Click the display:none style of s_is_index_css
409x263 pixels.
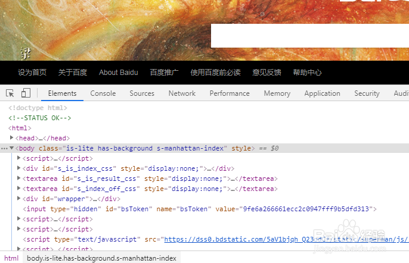173,169
